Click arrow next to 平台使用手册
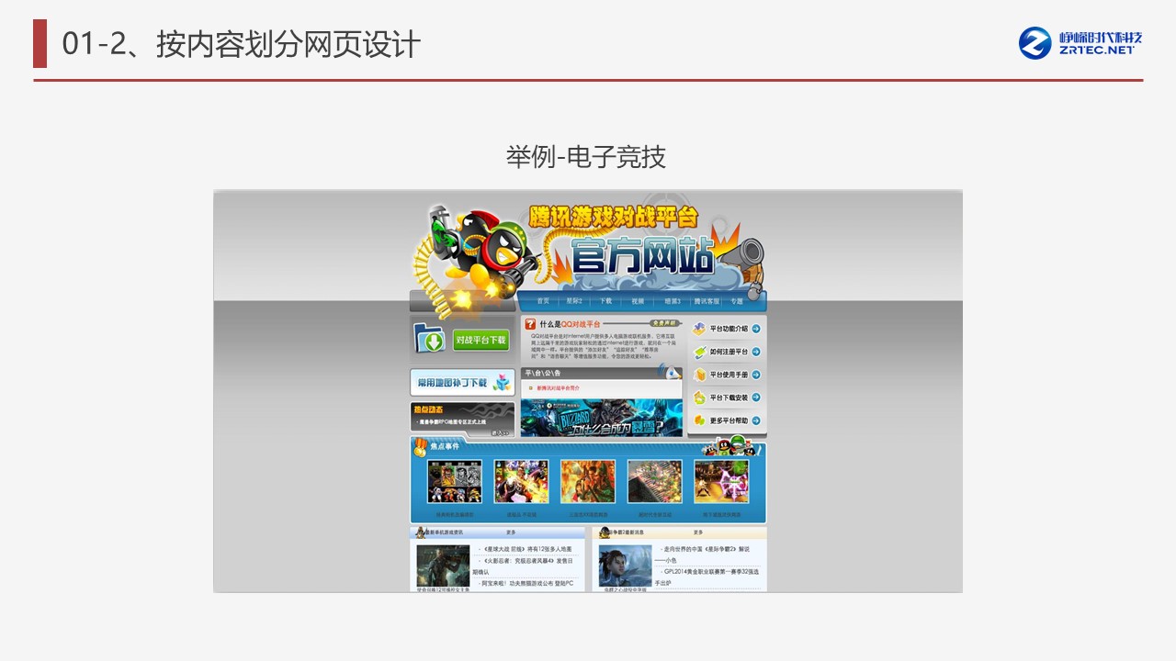This screenshot has width=1176, height=661. coord(756,375)
